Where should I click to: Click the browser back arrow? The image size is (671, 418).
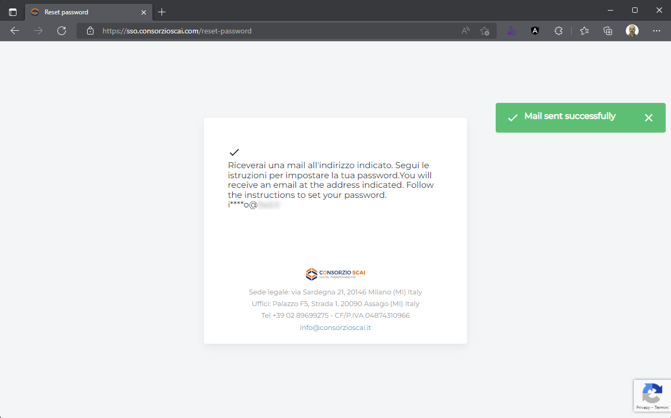coord(15,31)
